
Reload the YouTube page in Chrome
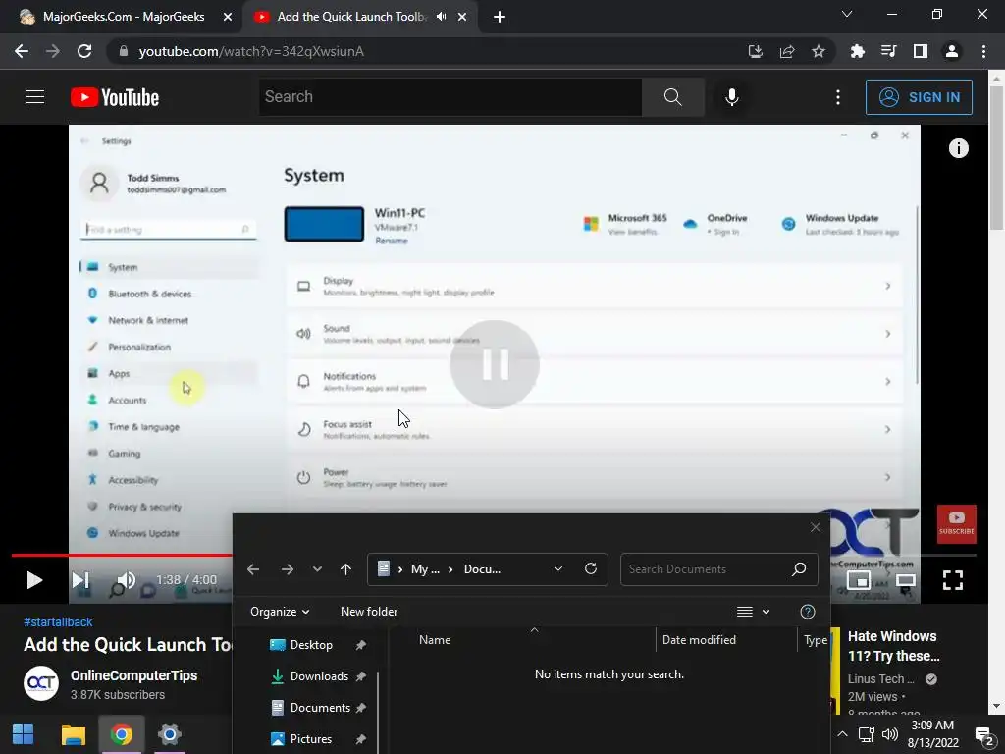[84, 51]
